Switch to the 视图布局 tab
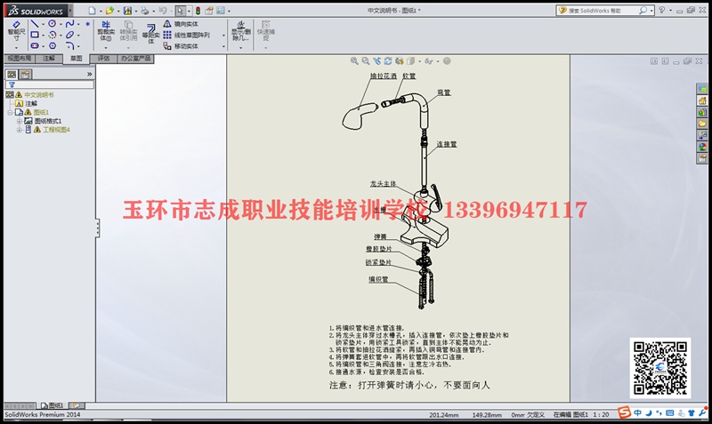Image resolution: width=712 pixels, height=424 pixels. (20, 58)
